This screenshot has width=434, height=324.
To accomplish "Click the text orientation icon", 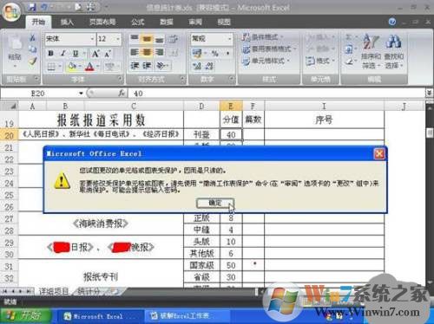I will [x=161, y=66].
